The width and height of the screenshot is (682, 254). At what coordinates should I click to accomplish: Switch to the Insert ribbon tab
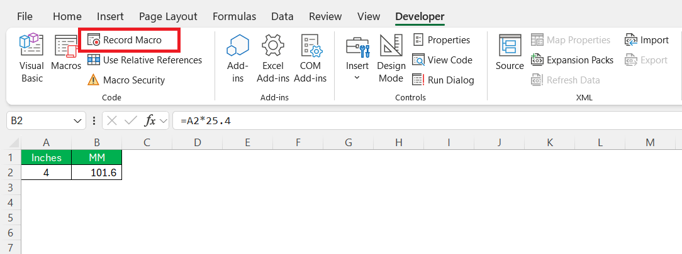click(110, 16)
